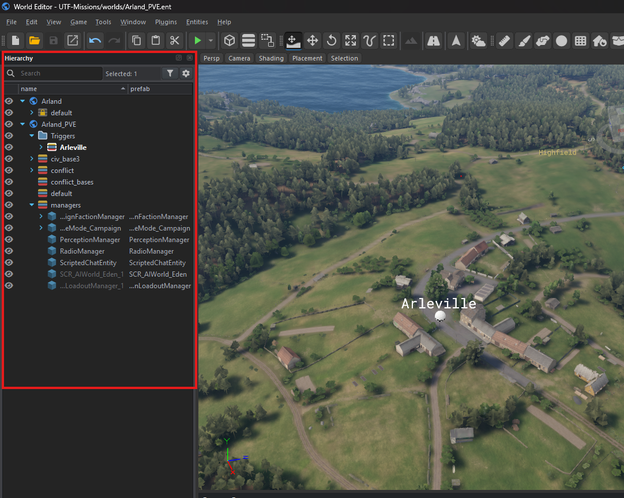Open the Plugins menu
The image size is (624, 498).
[x=166, y=22]
